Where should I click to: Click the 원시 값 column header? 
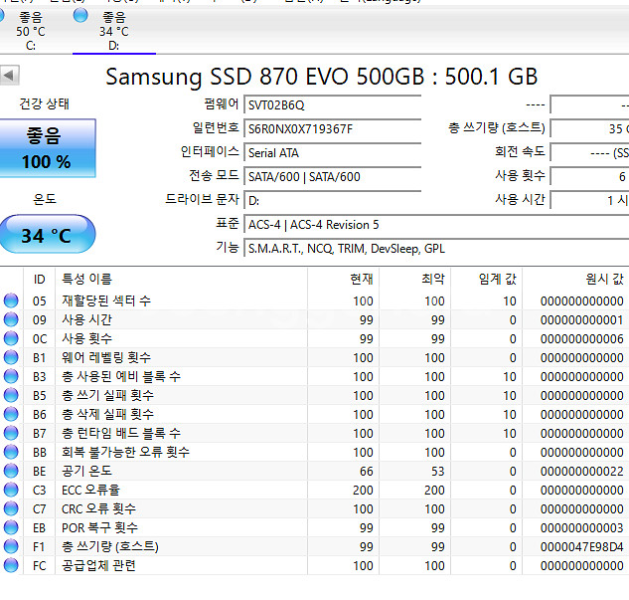575,280
